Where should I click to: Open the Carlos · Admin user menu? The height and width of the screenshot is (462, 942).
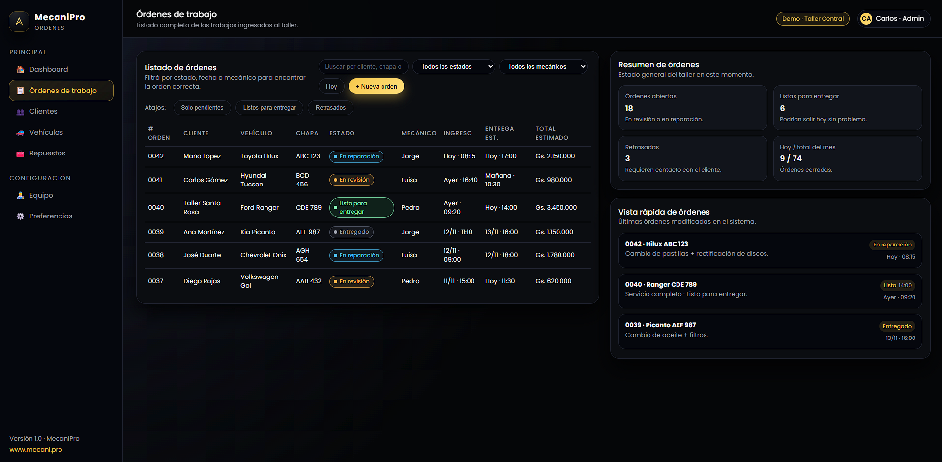tap(899, 19)
